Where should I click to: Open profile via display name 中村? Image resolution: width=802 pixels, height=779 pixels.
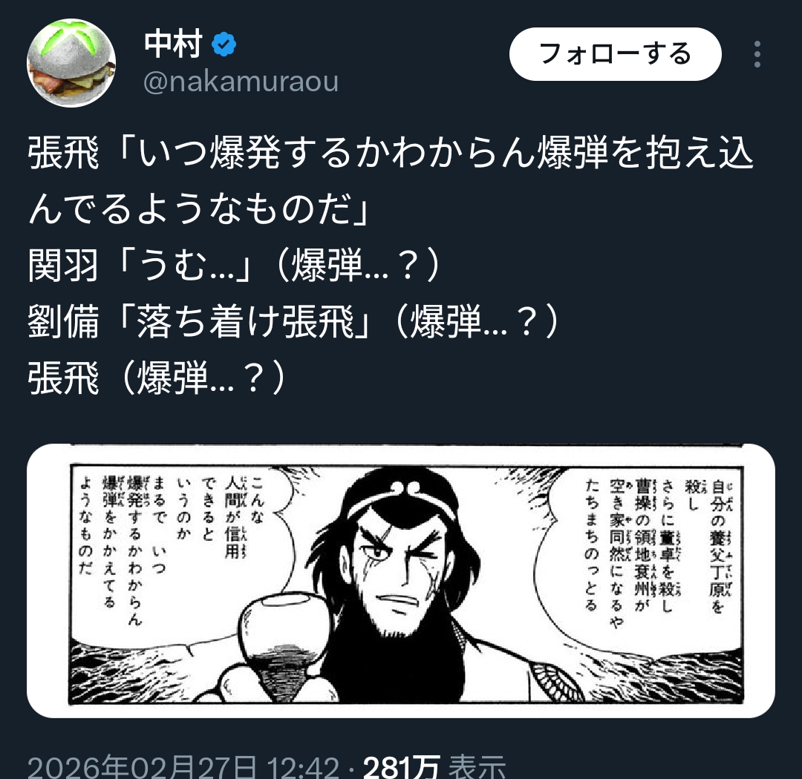[x=173, y=44]
